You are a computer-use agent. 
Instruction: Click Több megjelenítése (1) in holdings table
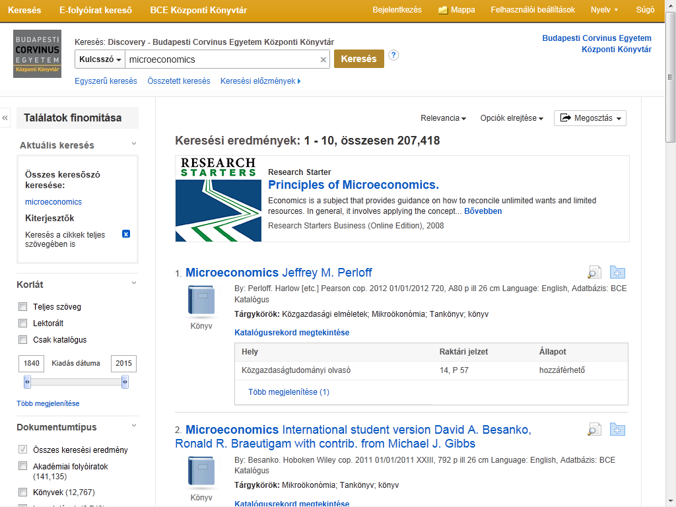[x=289, y=392]
